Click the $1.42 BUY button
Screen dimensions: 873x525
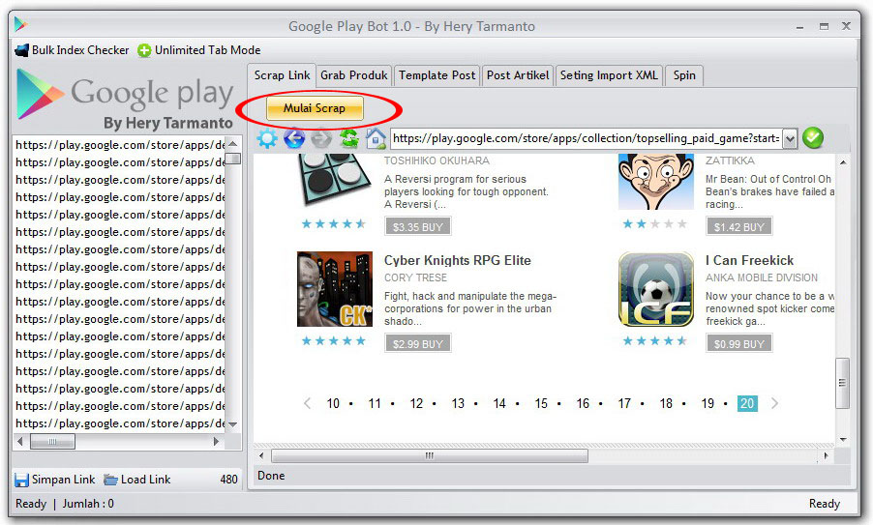tap(738, 227)
